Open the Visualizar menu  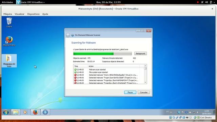(x=19, y=14)
